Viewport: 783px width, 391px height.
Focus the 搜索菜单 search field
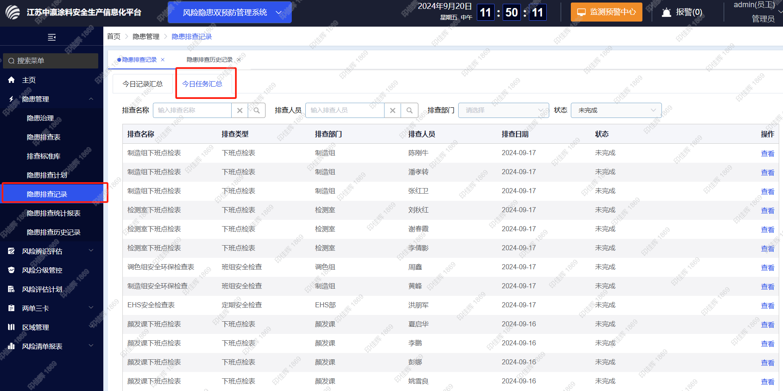51,61
